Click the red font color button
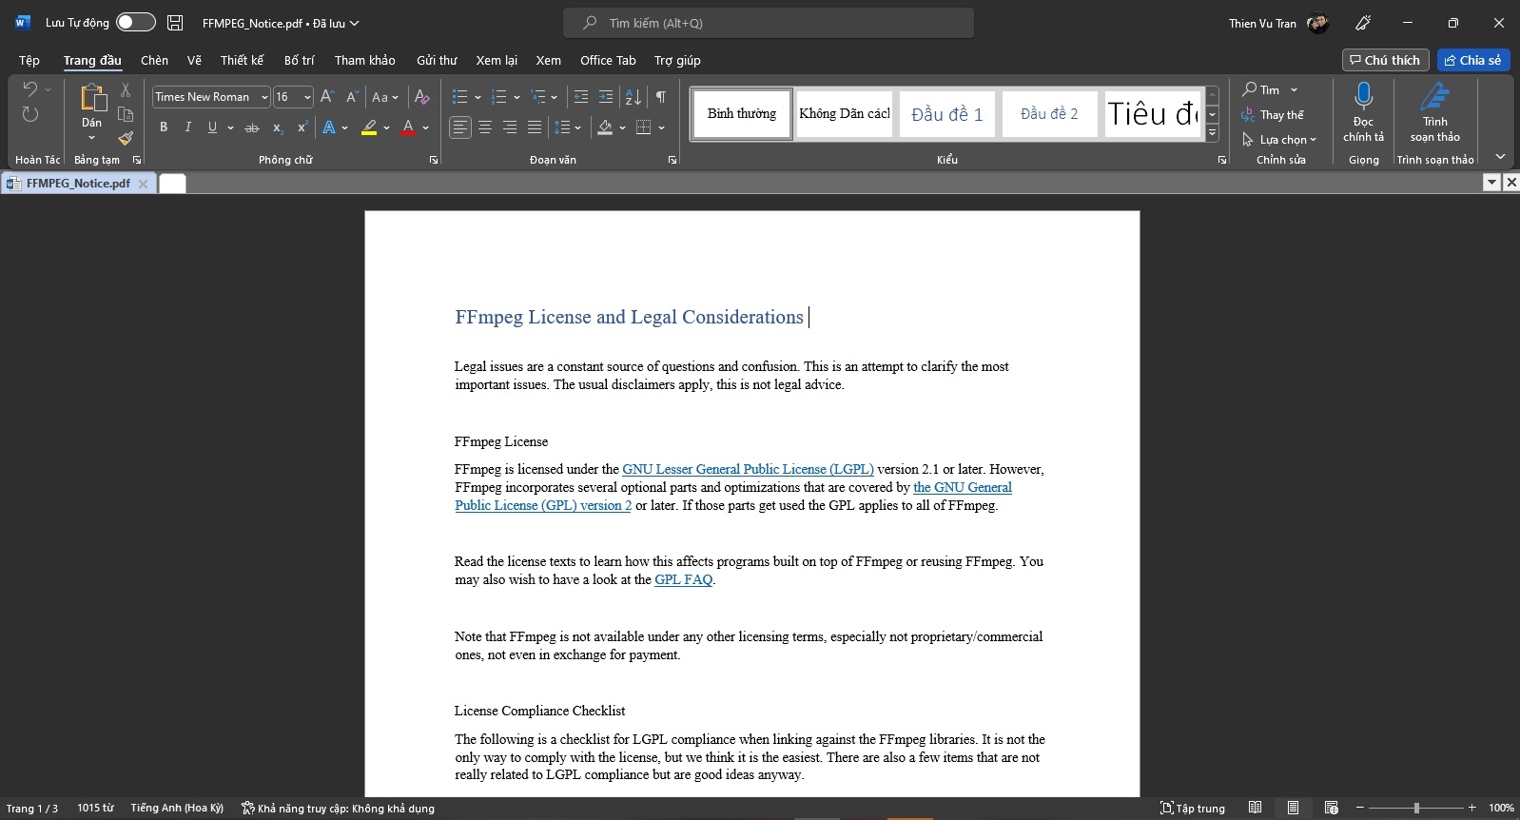 408,127
